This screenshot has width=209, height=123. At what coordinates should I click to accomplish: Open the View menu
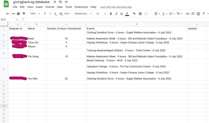[30, 7]
